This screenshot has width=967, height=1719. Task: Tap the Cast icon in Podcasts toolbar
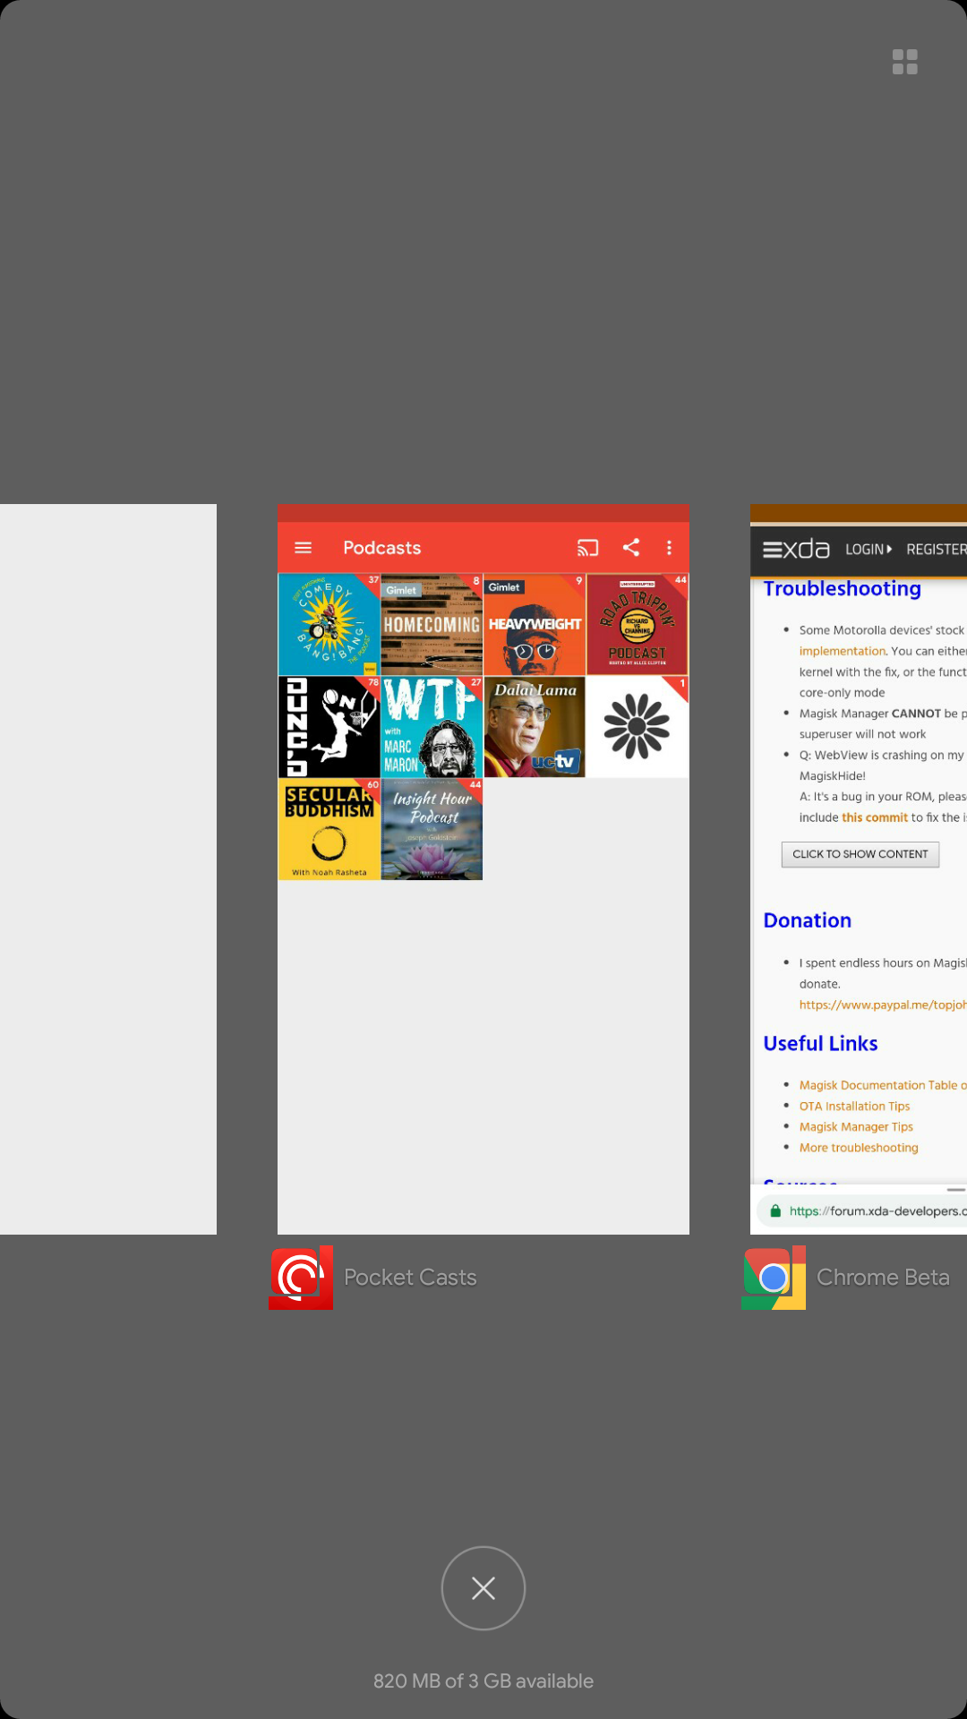(x=587, y=548)
